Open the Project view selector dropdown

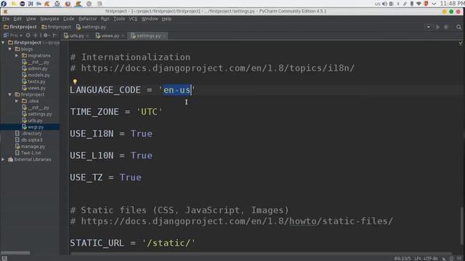click(x=13, y=36)
